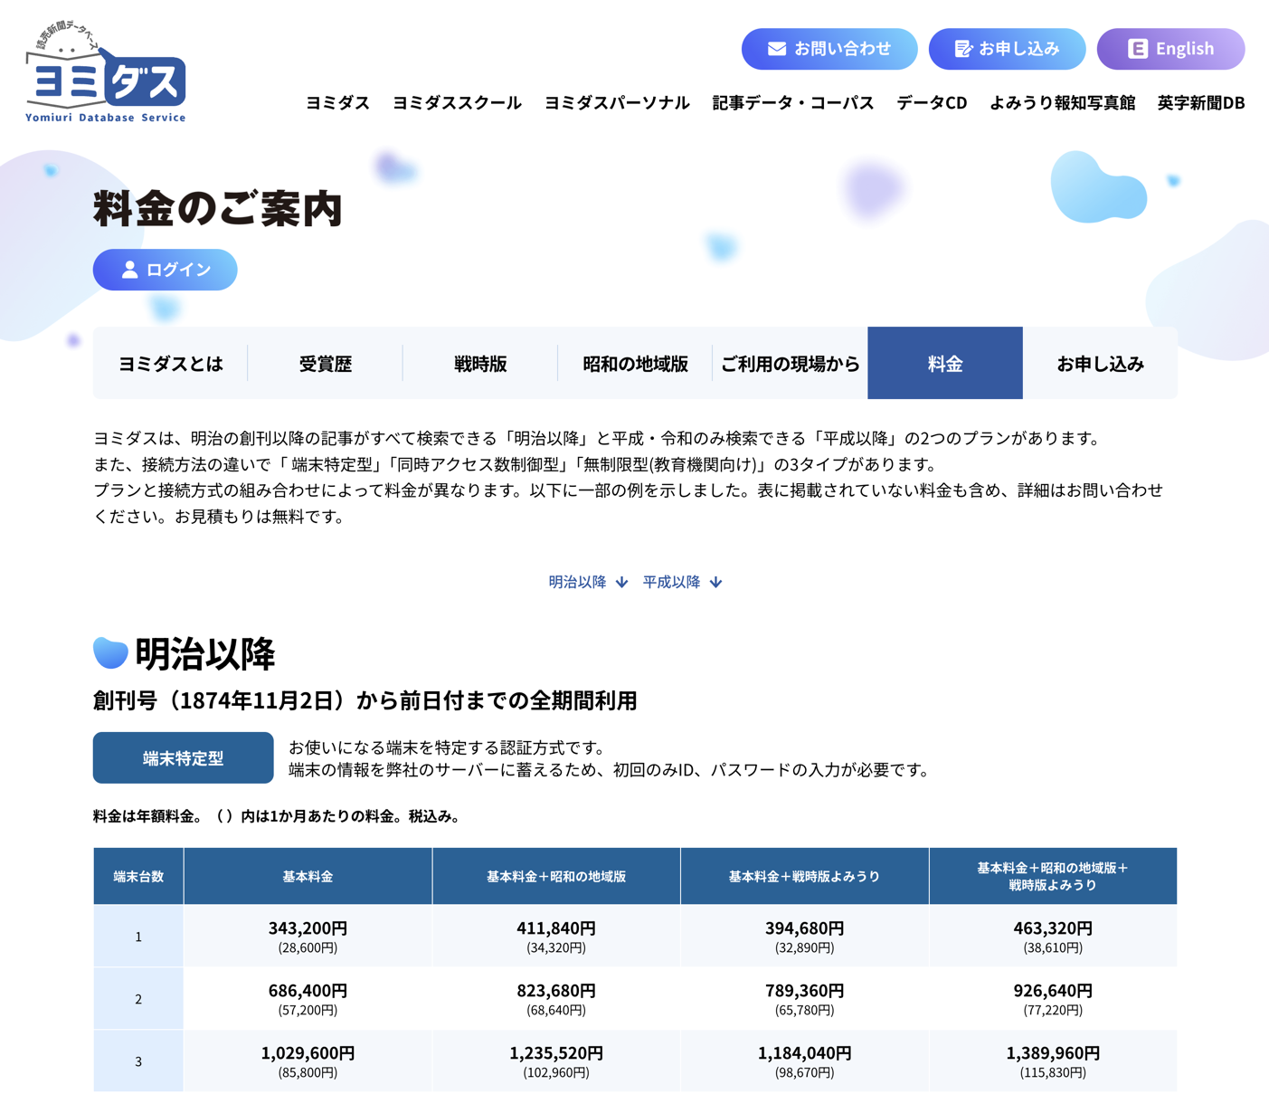Click the 1,235,520円 price cell
Viewport: 1269px width, 1113px height.
[556, 1061]
